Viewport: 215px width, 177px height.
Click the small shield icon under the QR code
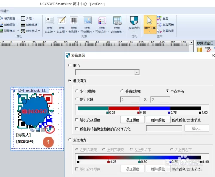[x=49, y=130]
